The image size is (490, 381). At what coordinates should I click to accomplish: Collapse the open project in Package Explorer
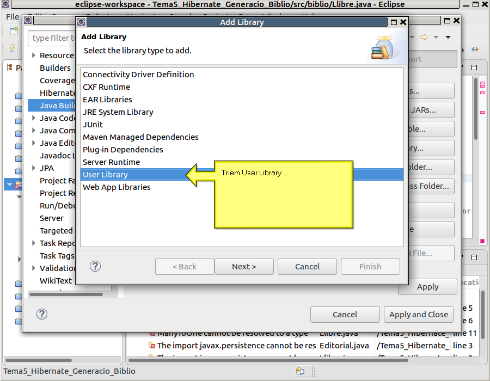point(10,185)
